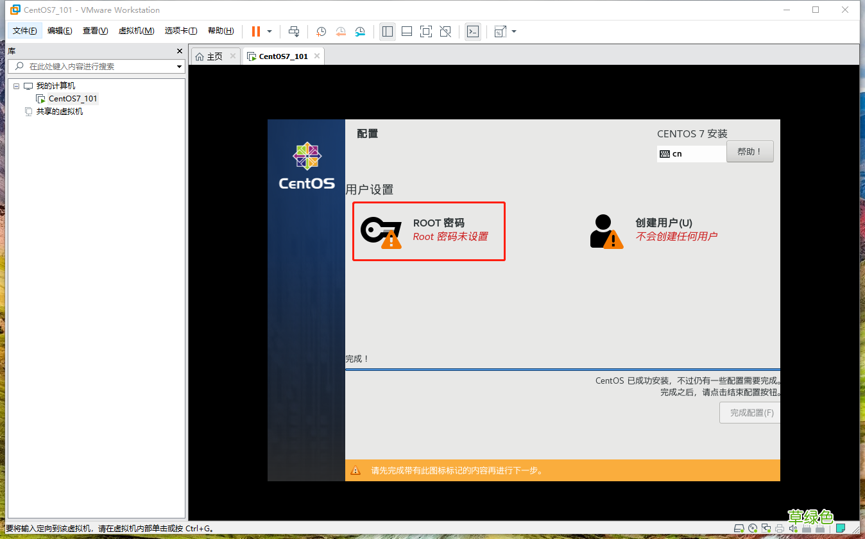865x539 pixels.
Task: Click the CD/DVD device icon in the status bar
Action: point(753,528)
